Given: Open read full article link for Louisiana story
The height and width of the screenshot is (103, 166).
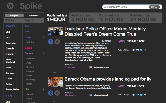Looking at the screenshot, I should tap(86, 60).
